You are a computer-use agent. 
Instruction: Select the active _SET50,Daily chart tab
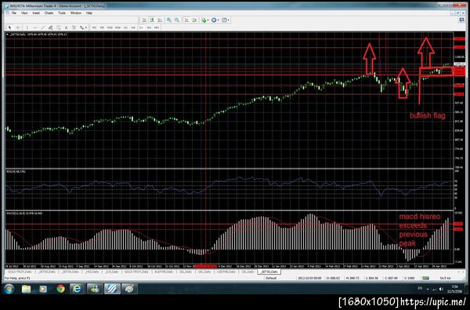point(269,272)
